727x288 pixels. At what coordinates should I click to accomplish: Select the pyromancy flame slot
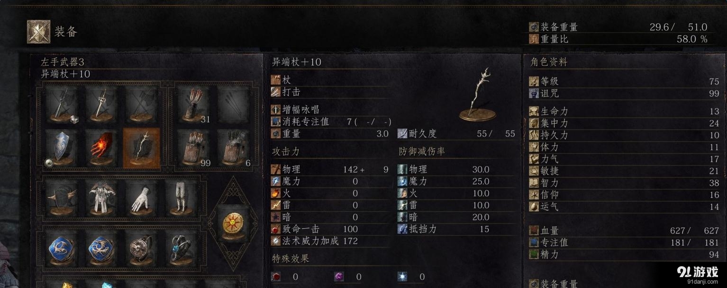(102, 148)
